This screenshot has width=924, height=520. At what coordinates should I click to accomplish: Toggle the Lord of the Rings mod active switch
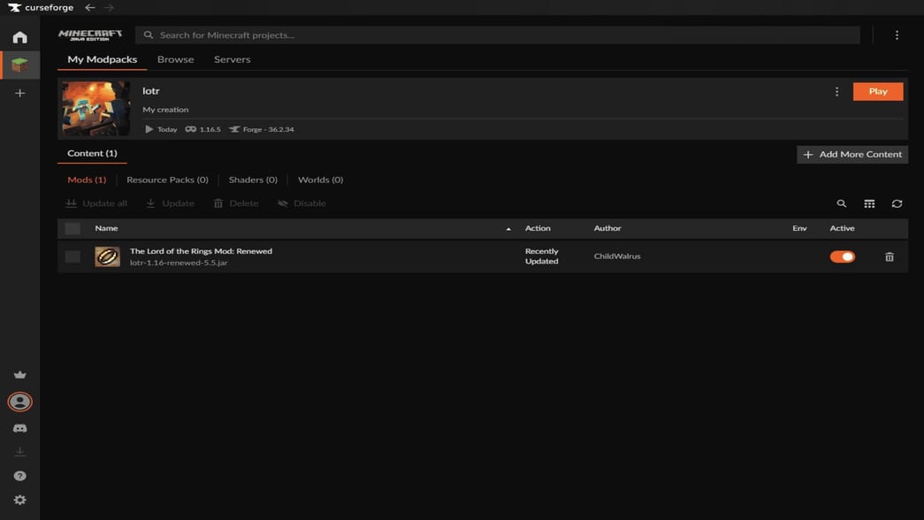842,256
